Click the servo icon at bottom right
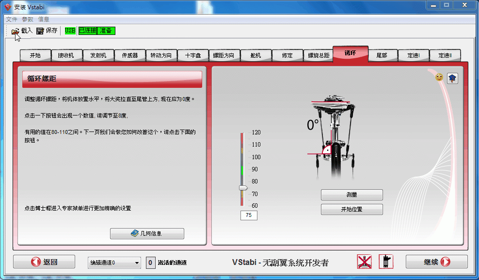The image size is (479, 280). point(386,262)
